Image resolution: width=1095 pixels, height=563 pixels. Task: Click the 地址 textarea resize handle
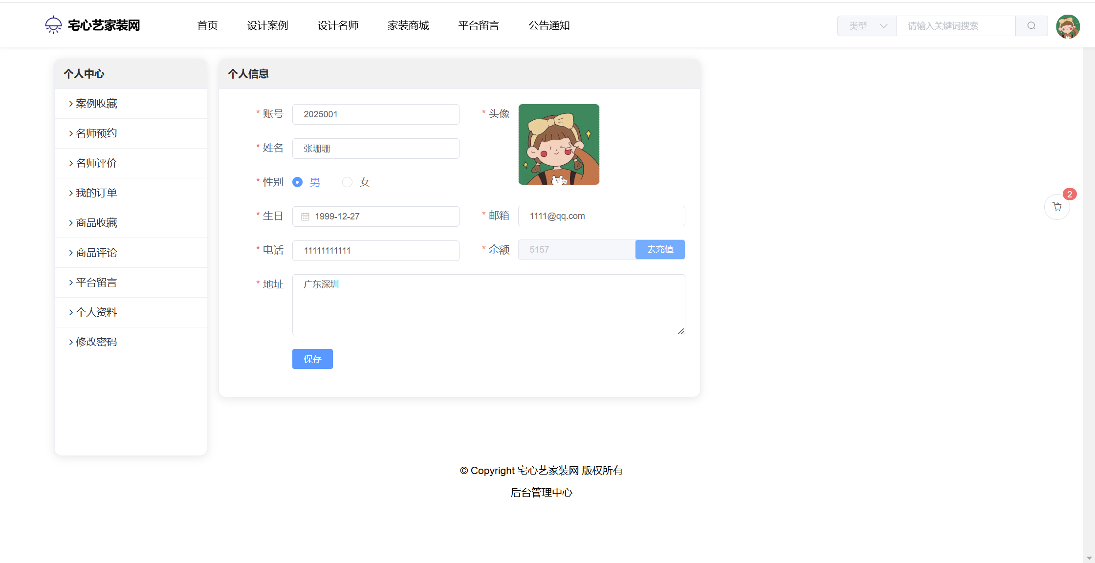point(681,331)
